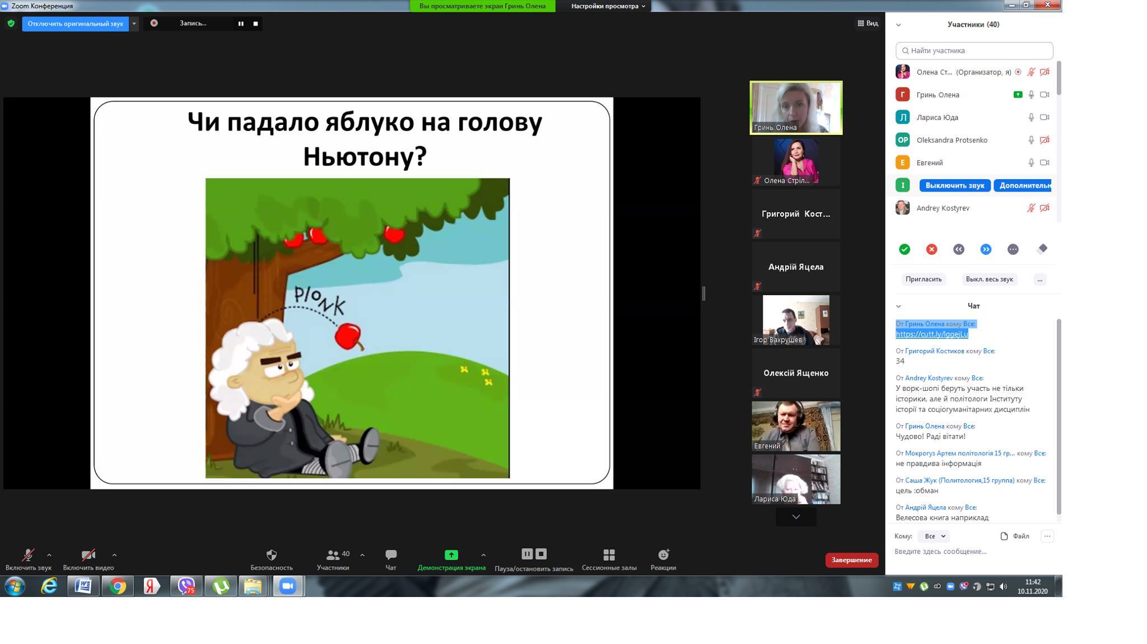Click Включить звук microphone icon
The height and width of the screenshot is (644, 1147).
pos(28,556)
